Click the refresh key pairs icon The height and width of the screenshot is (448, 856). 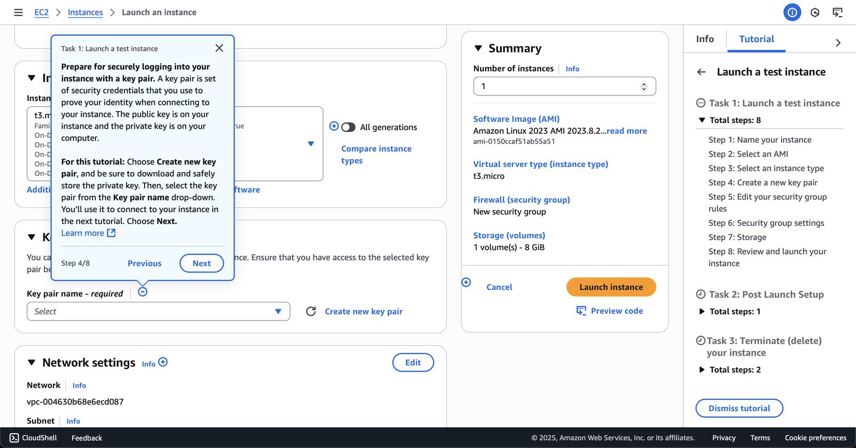311,311
